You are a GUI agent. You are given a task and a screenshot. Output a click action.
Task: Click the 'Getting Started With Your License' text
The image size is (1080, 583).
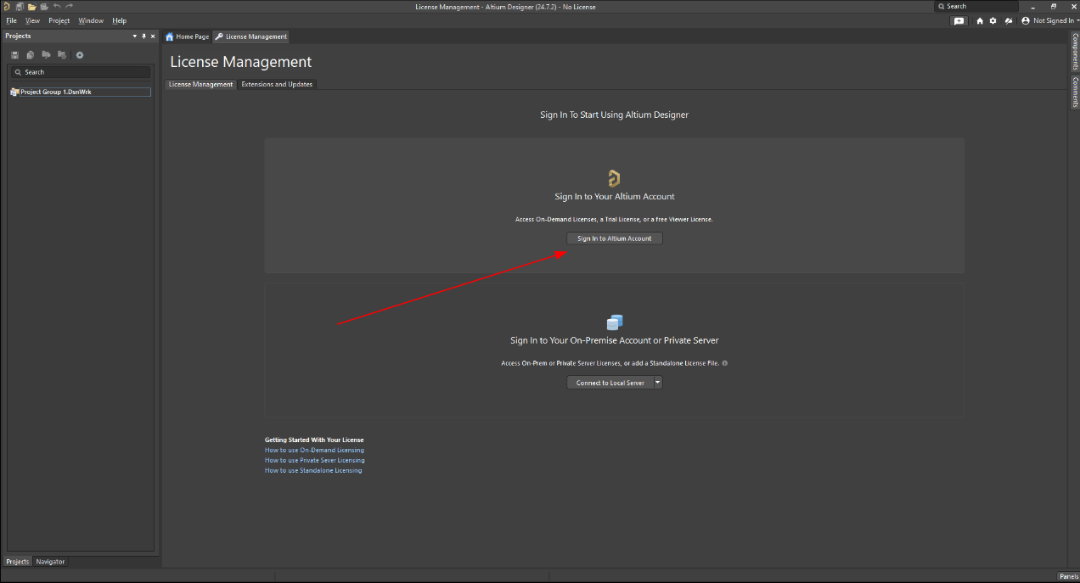pyautogui.click(x=314, y=440)
